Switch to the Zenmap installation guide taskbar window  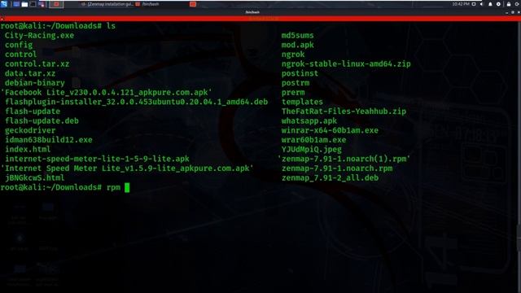pyautogui.click(x=107, y=4)
